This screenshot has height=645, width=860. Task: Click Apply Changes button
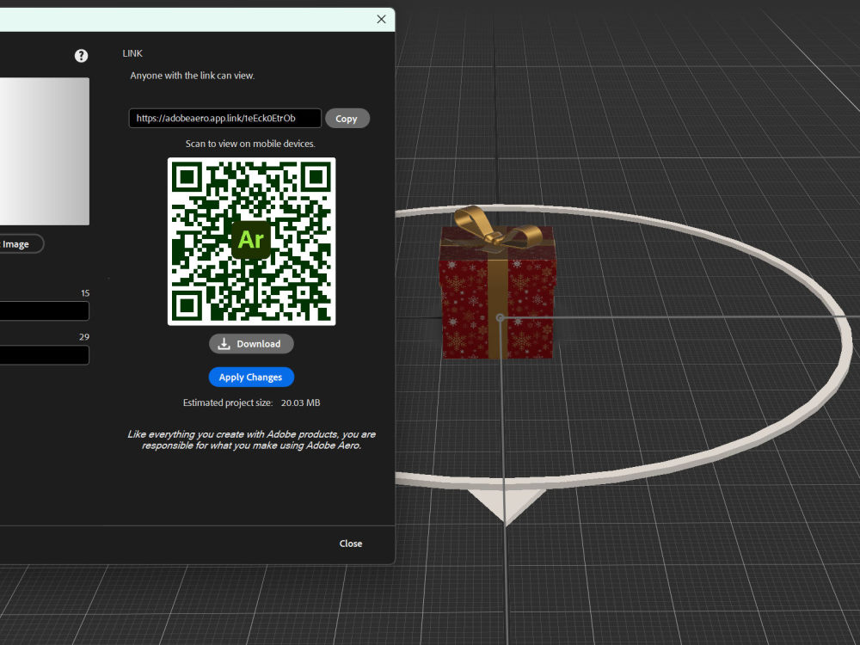(251, 377)
